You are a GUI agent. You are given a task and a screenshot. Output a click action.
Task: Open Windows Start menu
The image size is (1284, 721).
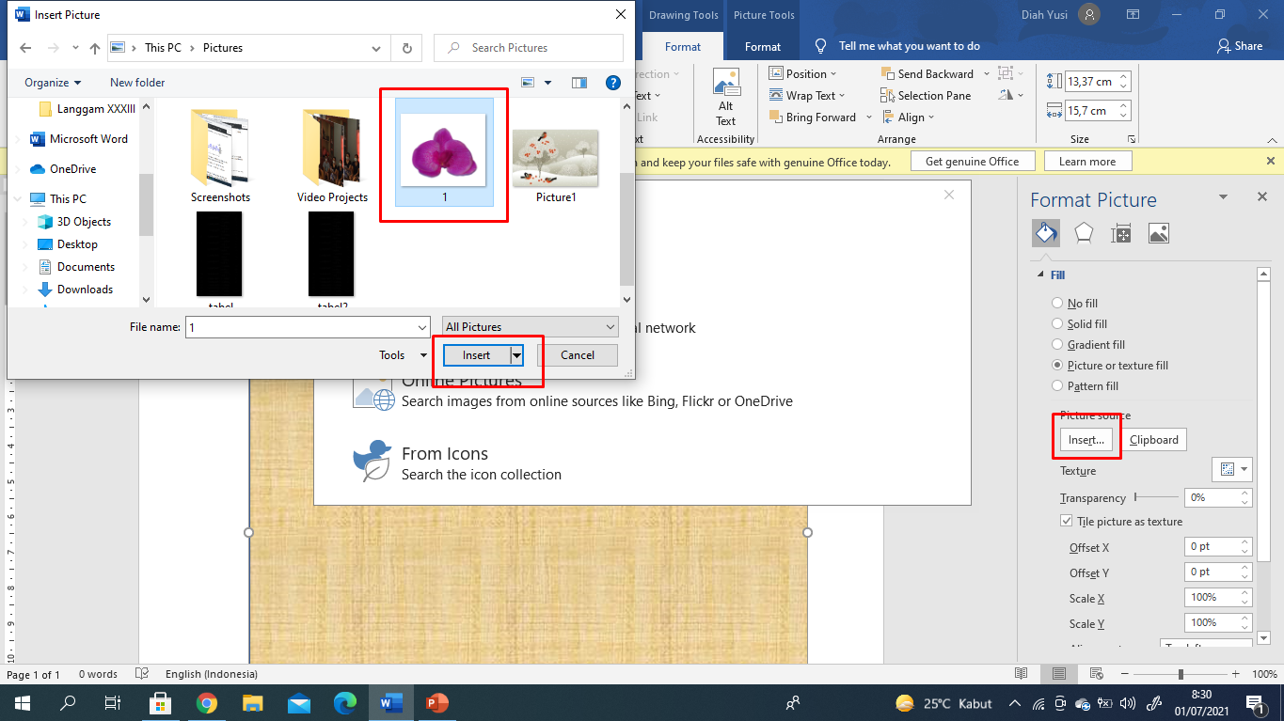23,703
